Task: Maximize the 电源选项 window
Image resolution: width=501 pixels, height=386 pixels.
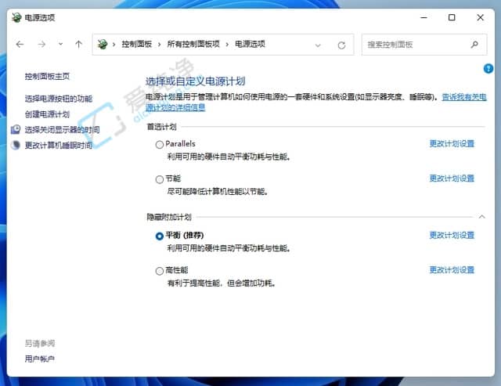Action: [452, 17]
